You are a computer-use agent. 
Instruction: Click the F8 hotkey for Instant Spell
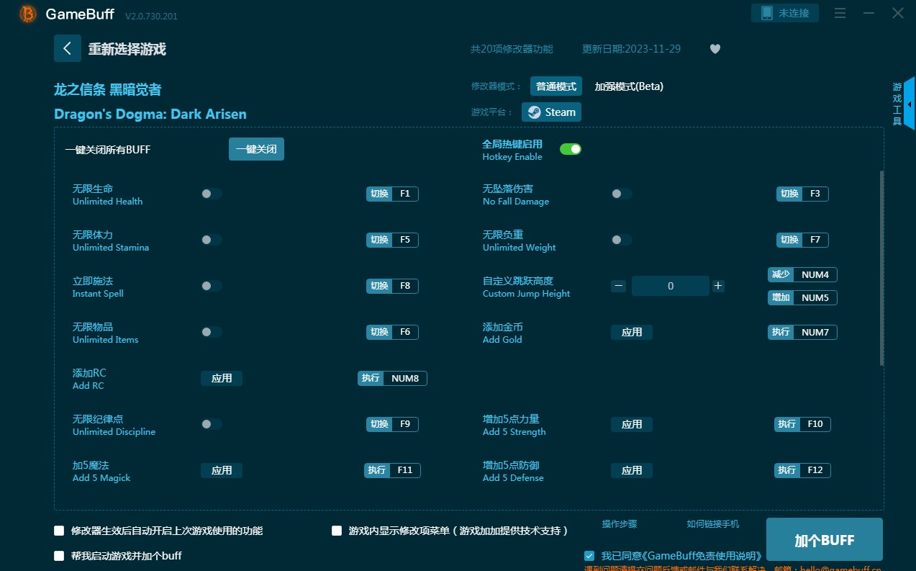[x=392, y=286]
